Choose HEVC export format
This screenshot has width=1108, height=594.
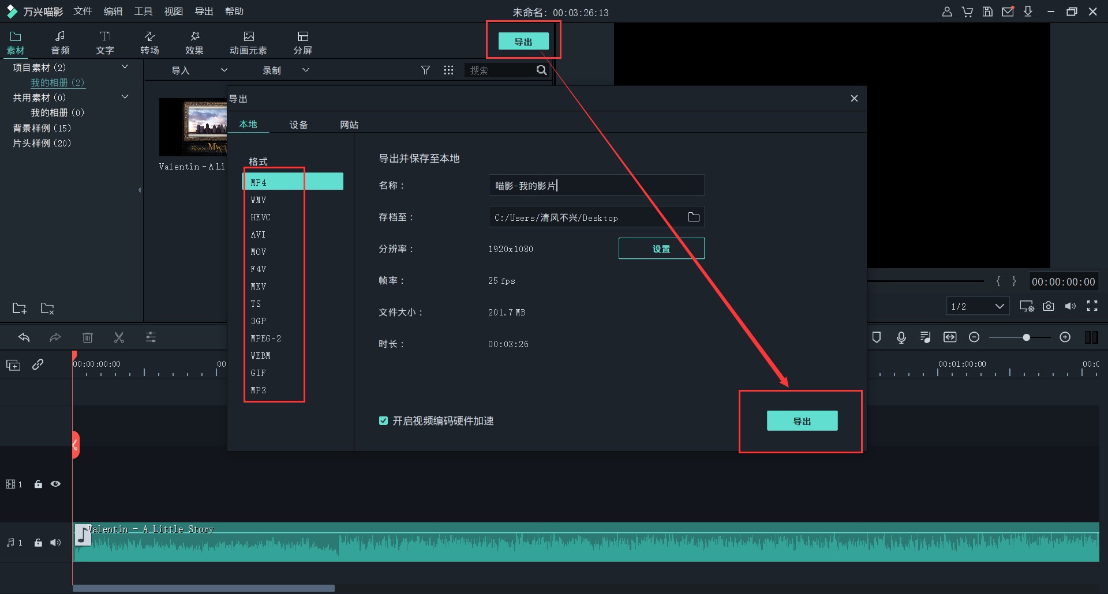click(260, 217)
